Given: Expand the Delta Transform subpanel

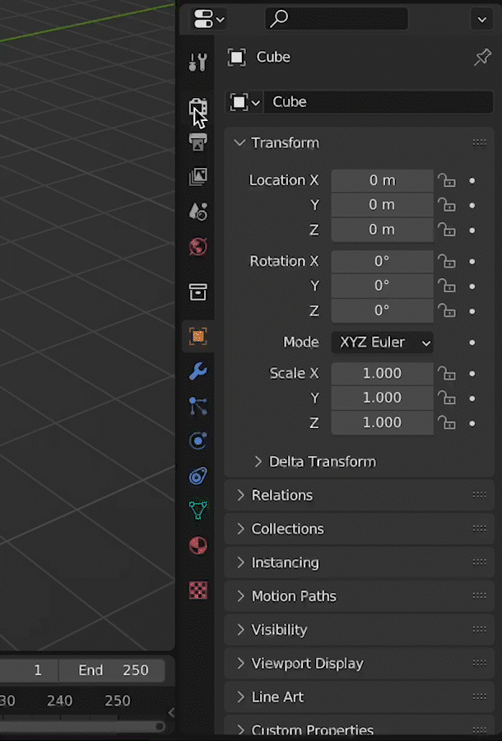Looking at the screenshot, I should pyautogui.click(x=322, y=462).
